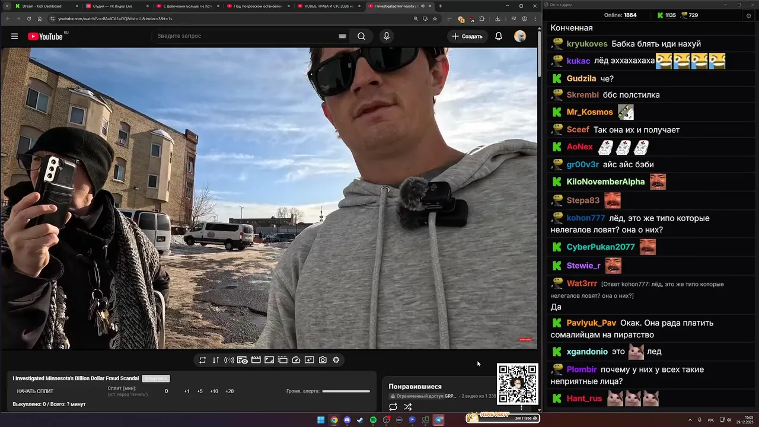Viewport: 759px width, 427px height.
Task: Open the playback speed gauge icon
Action: 296,360
